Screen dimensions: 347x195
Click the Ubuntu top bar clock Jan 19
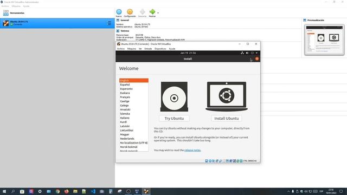pyautogui.click(x=188, y=53)
